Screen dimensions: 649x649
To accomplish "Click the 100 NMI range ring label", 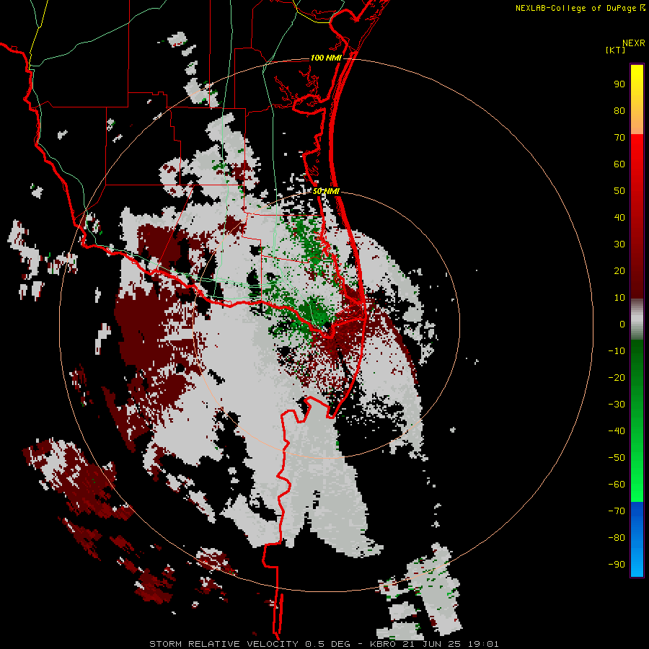I will pos(326,58).
